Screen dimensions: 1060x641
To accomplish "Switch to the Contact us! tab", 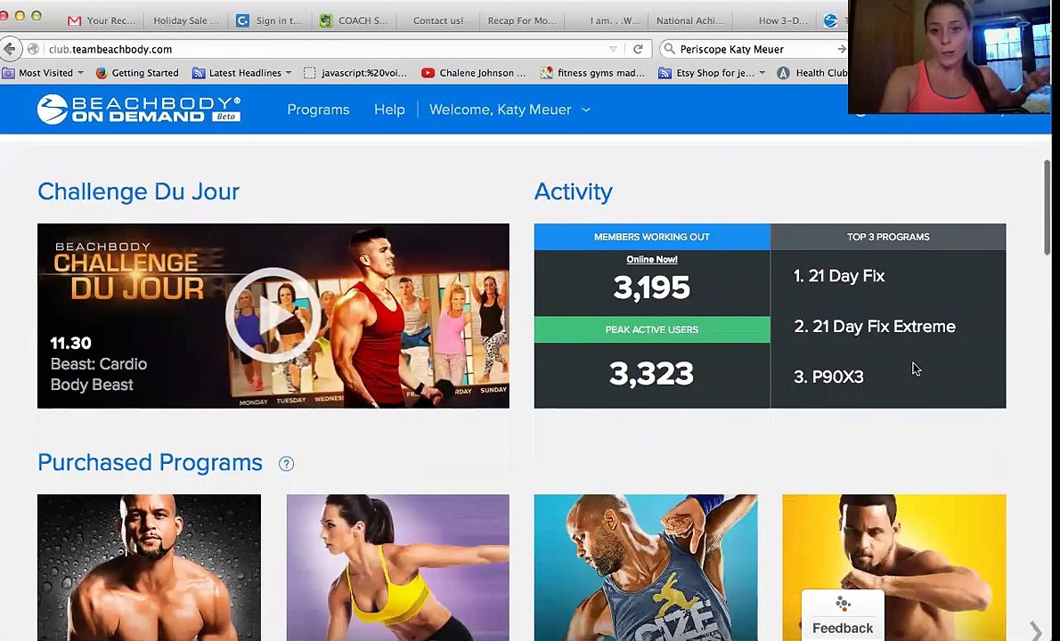I will (x=438, y=20).
